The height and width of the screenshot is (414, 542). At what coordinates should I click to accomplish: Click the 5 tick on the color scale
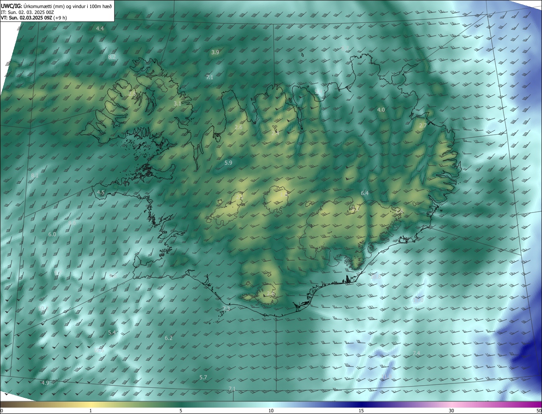click(181, 411)
